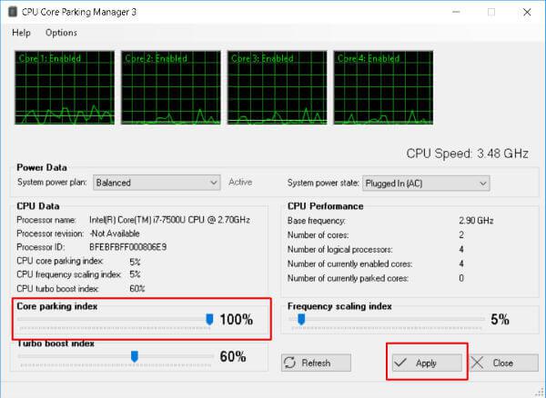Click the X icon on the Close button
Screen dimensions: 546x398
pyautogui.click(x=477, y=363)
